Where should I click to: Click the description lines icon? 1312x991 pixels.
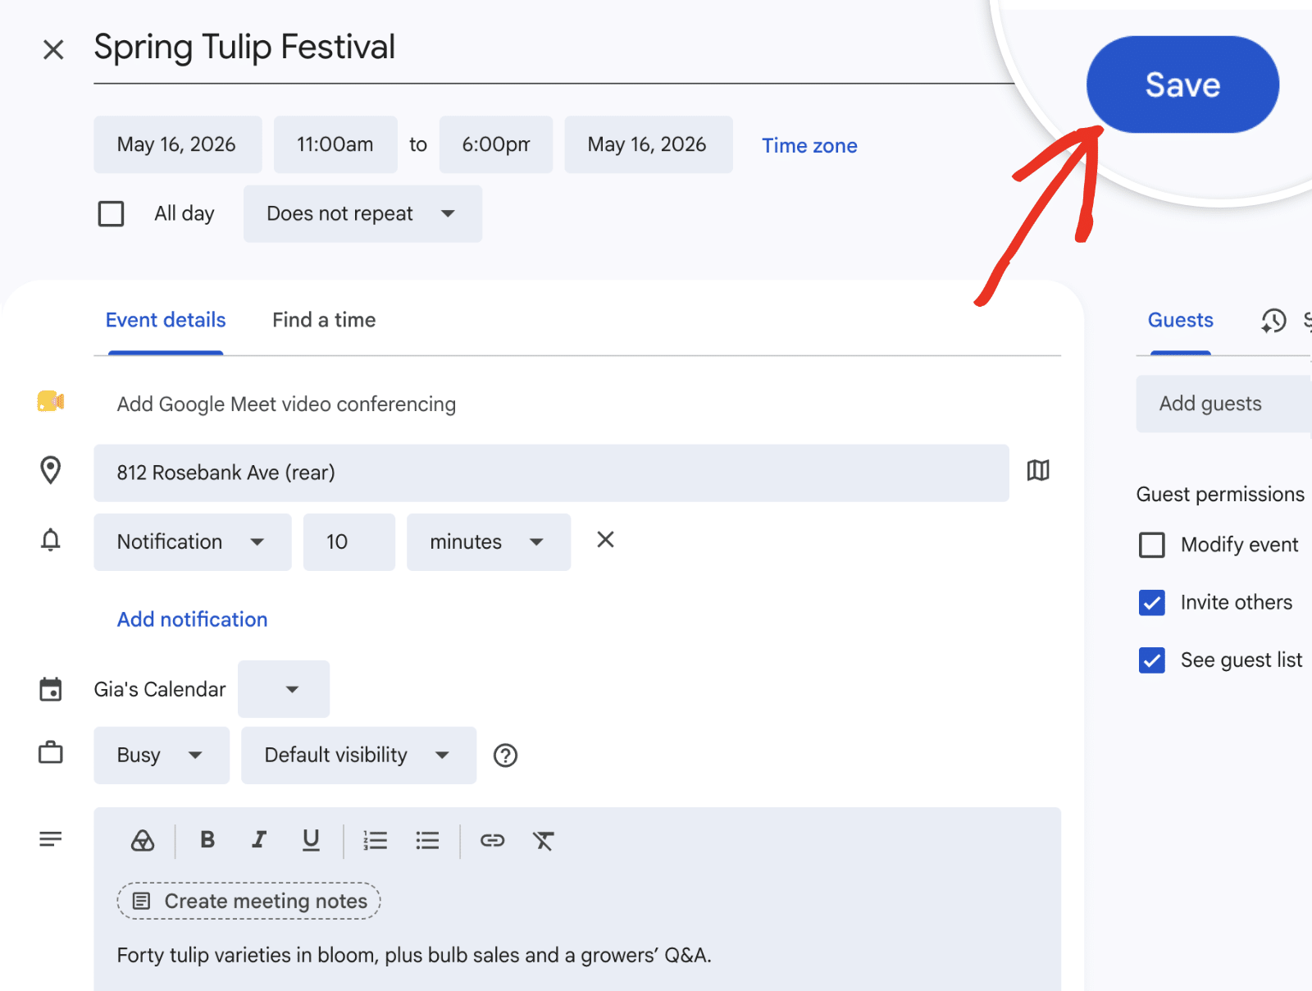point(51,839)
